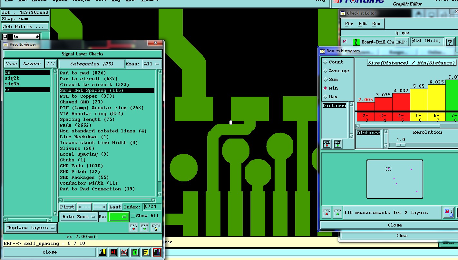This screenshot has width=458, height=260.
Task: Open the Run menu in Checklist Editor
Action: click(376, 24)
